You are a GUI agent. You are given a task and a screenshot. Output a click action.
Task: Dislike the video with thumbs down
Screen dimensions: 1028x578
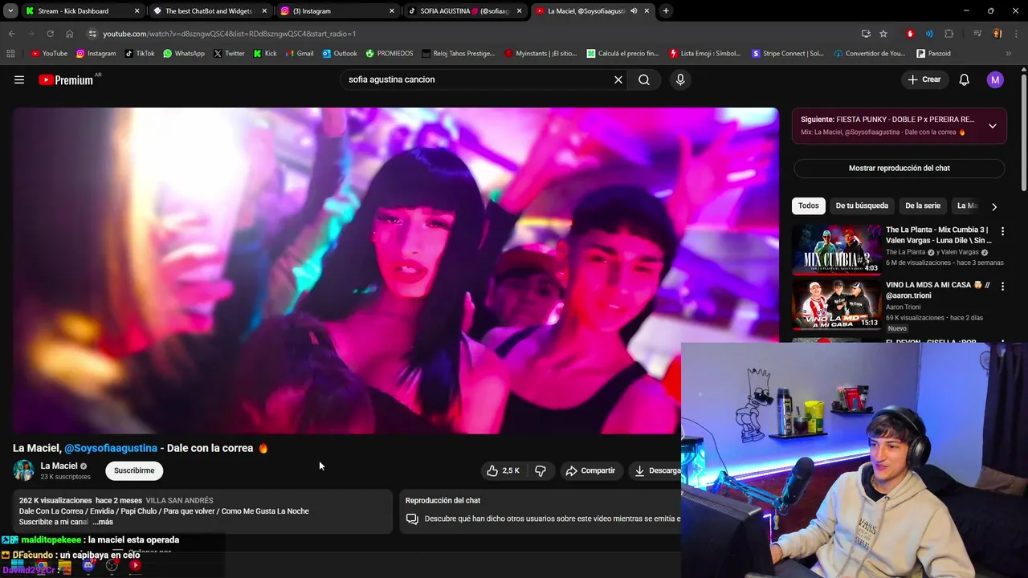click(541, 470)
